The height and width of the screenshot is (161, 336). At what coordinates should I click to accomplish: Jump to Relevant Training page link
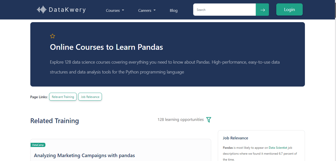click(x=63, y=97)
